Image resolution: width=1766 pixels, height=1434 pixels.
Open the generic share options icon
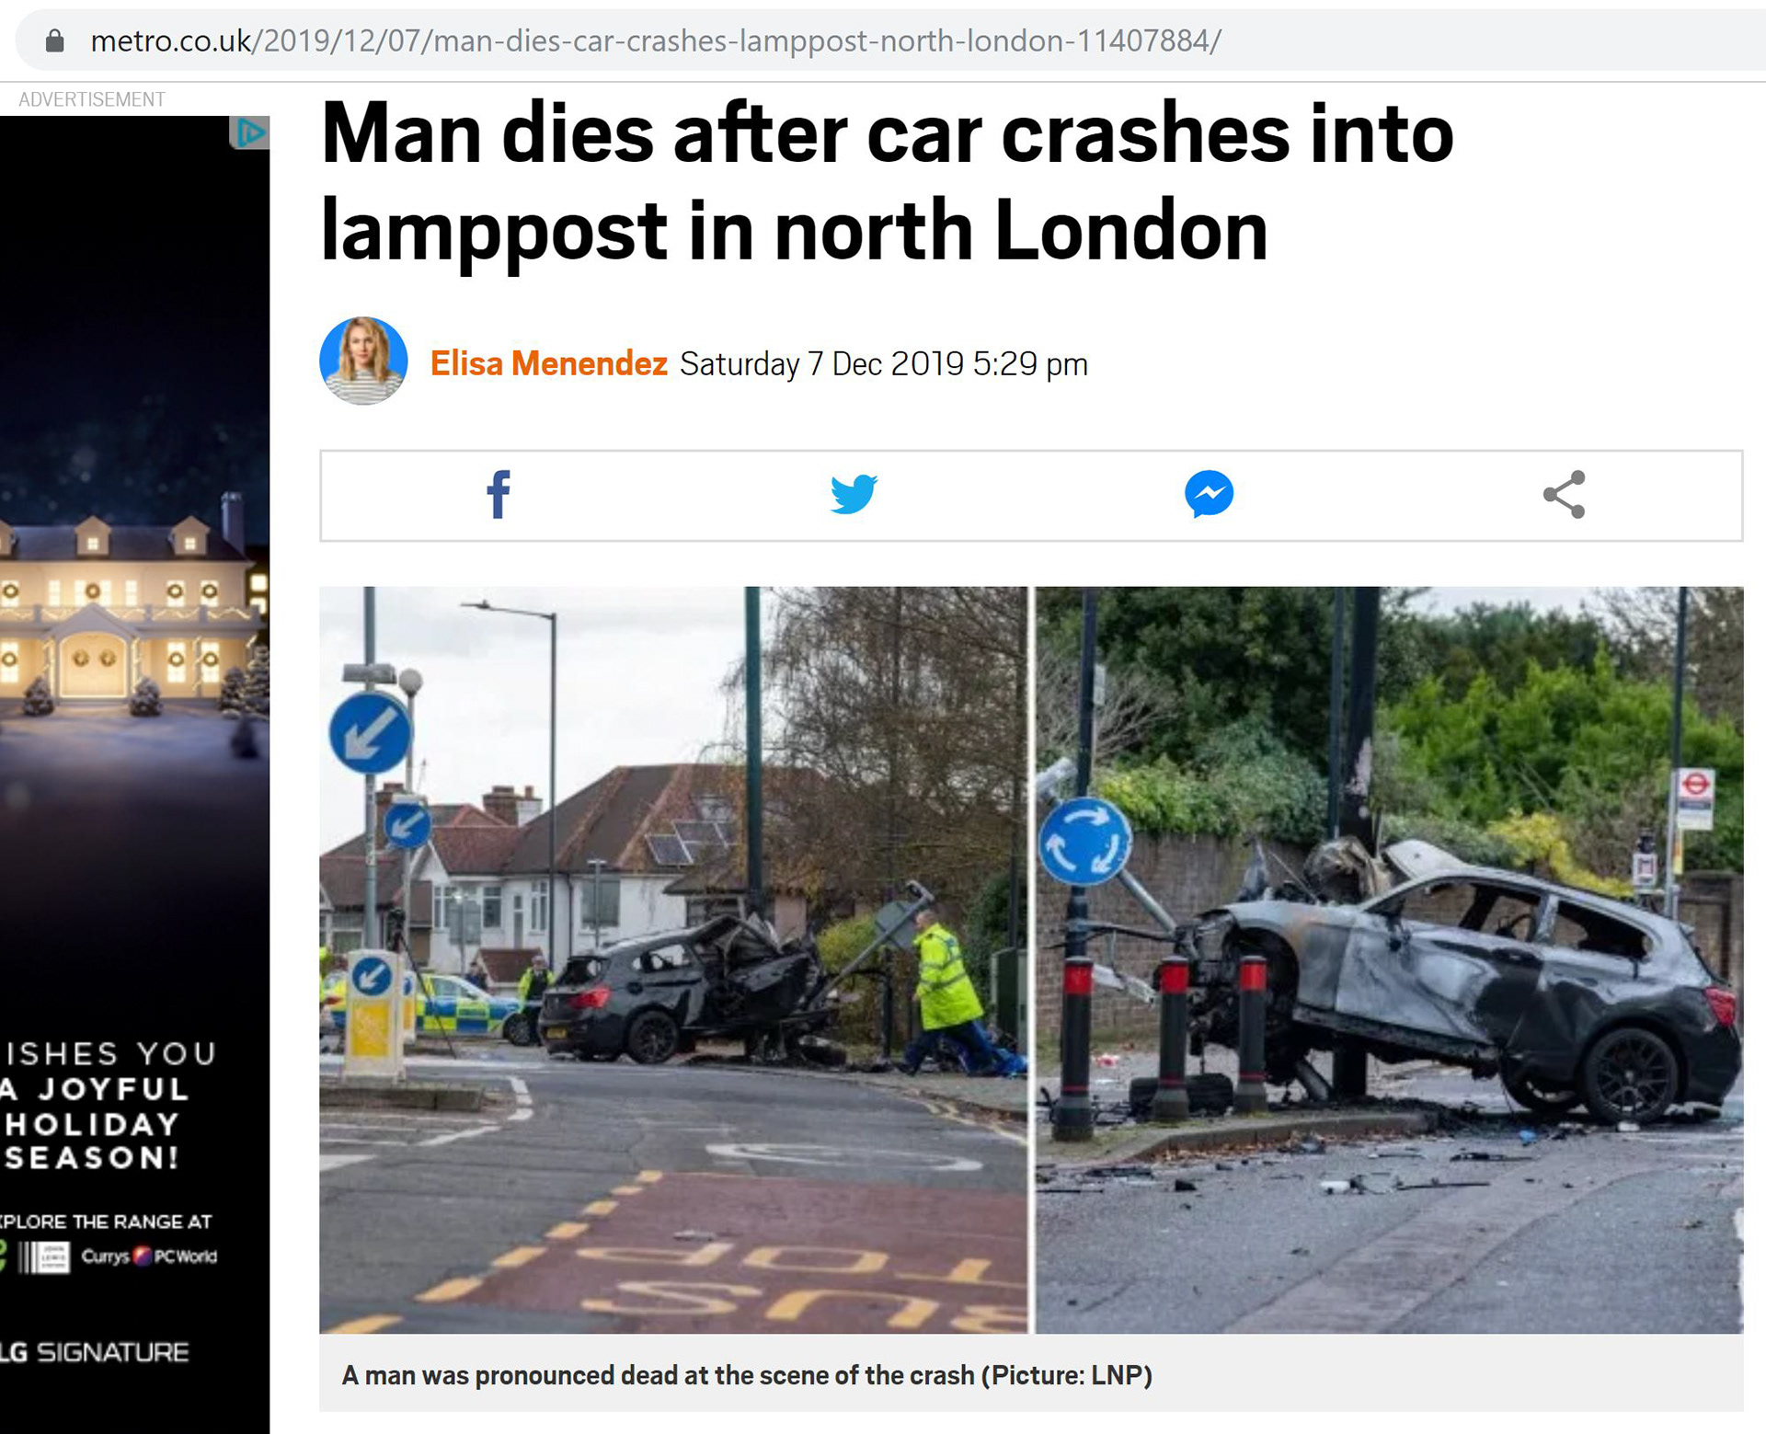click(1565, 495)
